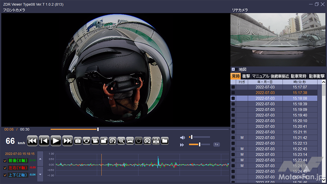Click the graph scale up arrow
327x184 pixels.
40,159
